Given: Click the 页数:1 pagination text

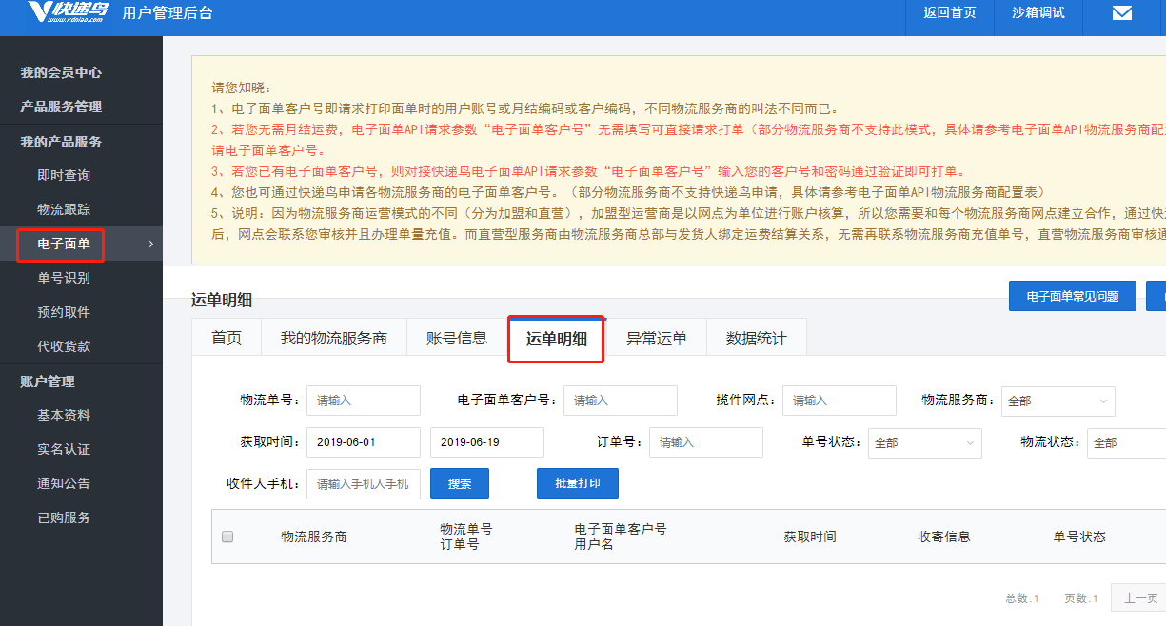Looking at the screenshot, I should 1081,598.
